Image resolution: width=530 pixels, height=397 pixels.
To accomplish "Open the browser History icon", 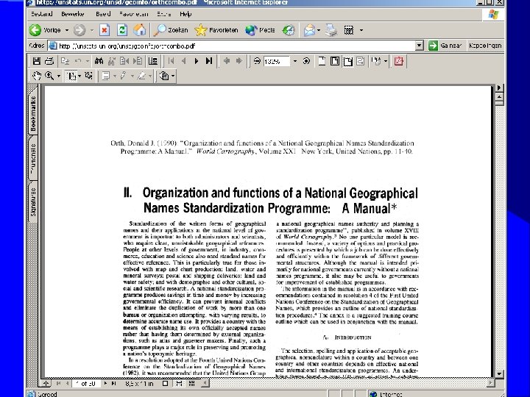I will pyautogui.click(x=289, y=30).
